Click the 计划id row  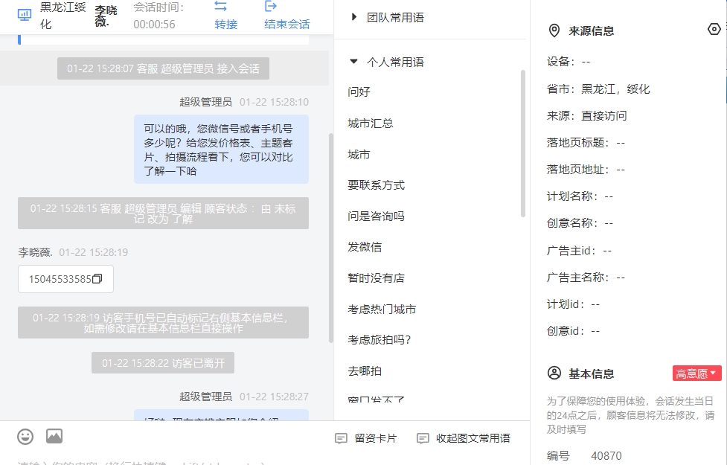[574, 304]
